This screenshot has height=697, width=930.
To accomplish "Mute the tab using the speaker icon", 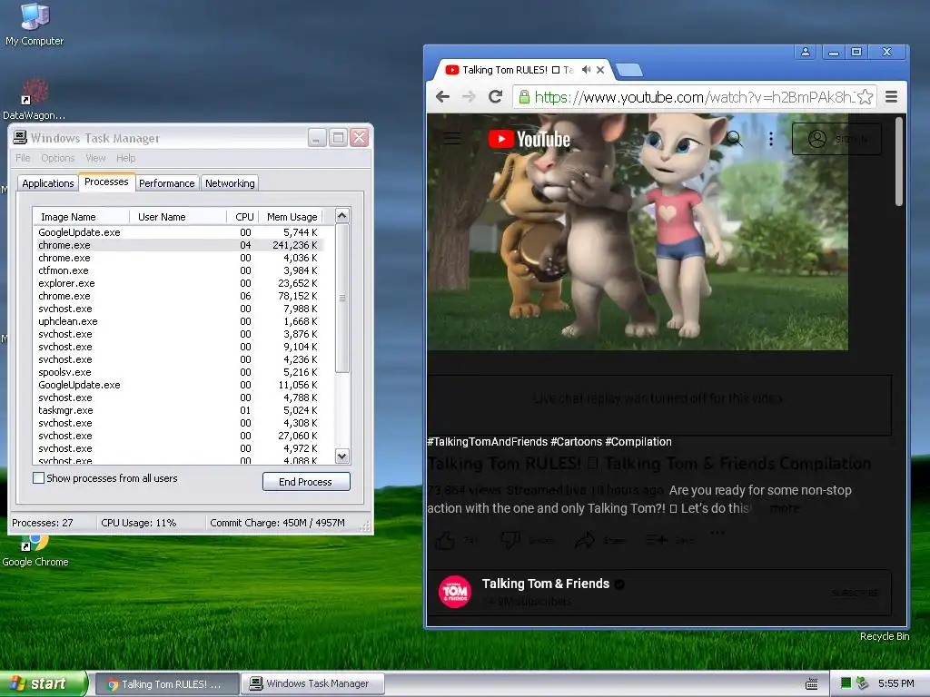I will pyautogui.click(x=586, y=70).
